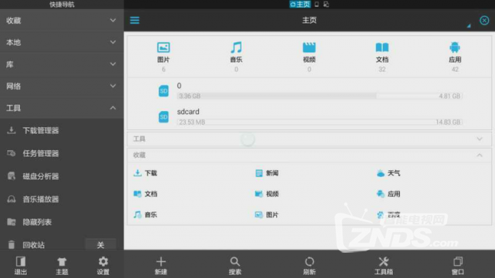This screenshot has height=278, width=495.
Task: Open the 图片 pictures category
Action: pos(164,56)
